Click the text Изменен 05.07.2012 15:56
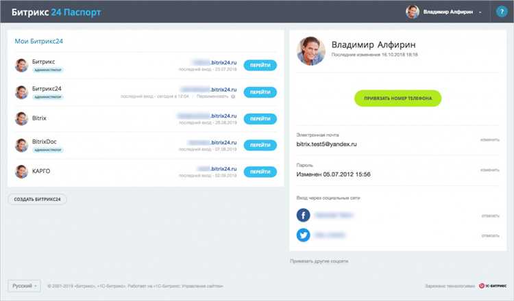The height and width of the screenshot is (301, 514). (333, 174)
